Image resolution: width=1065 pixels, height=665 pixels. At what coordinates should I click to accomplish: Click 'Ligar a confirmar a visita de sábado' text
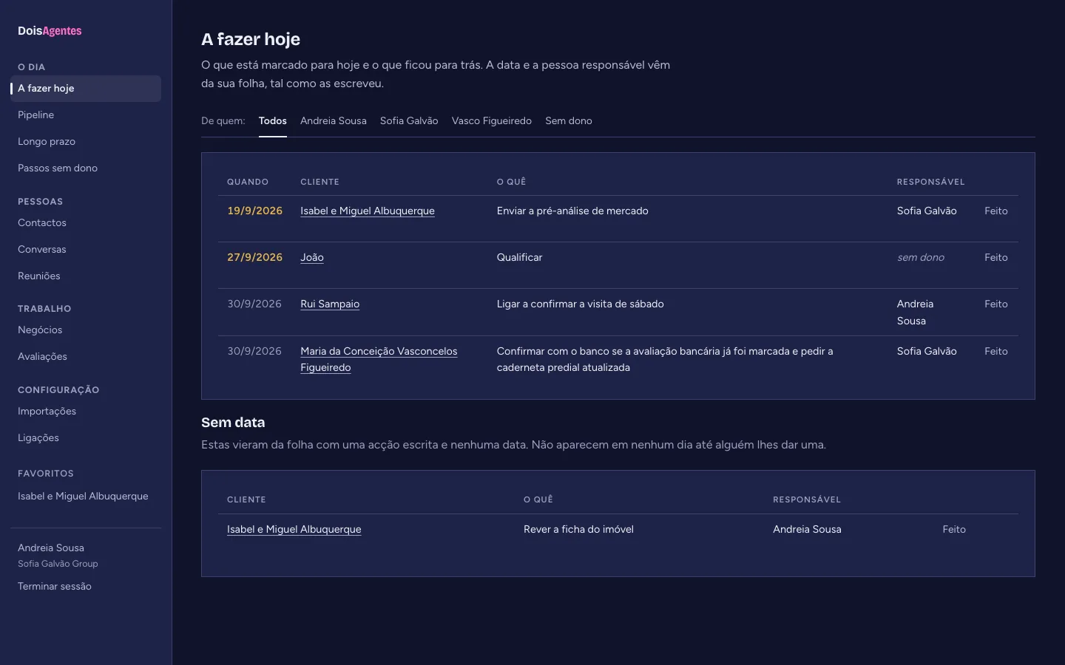pos(581,304)
